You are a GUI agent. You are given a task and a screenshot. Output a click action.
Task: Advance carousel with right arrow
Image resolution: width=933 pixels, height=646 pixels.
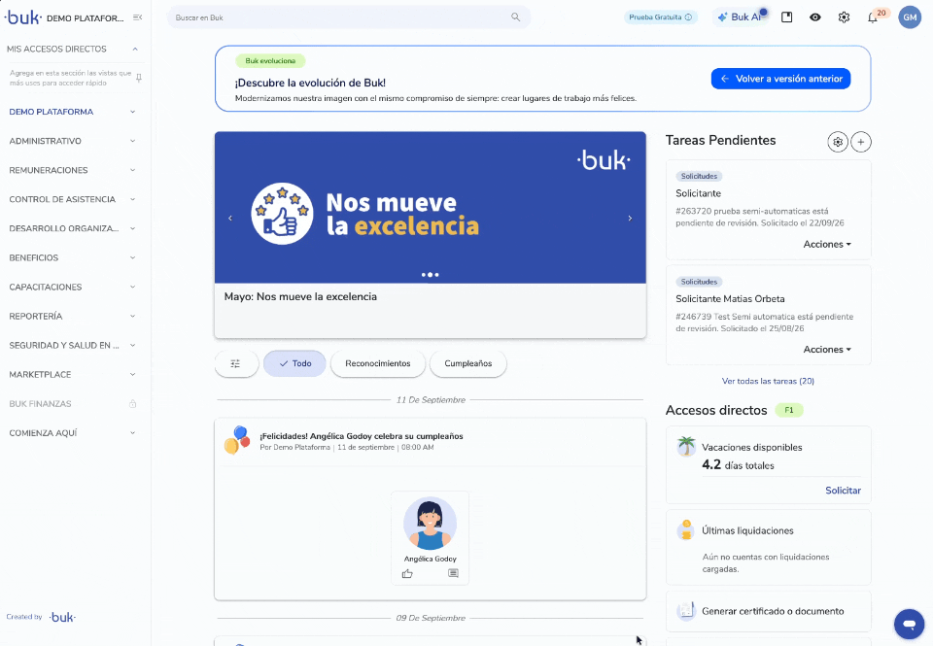pos(630,219)
